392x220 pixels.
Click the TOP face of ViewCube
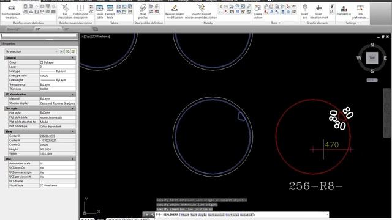pyautogui.click(x=372, y=58)
